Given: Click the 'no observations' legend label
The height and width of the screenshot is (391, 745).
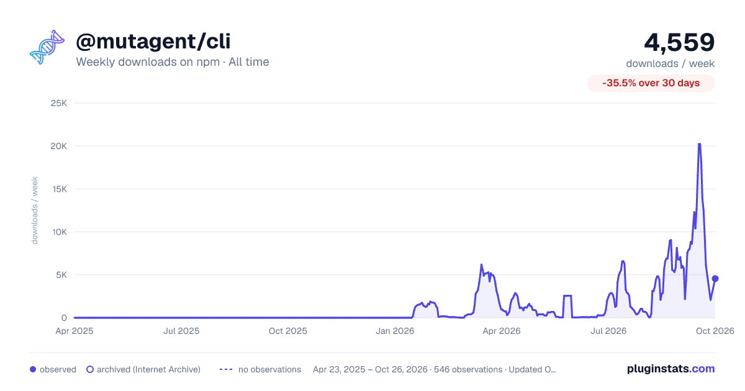Looking at the screenshot, I should coord(269,369).
